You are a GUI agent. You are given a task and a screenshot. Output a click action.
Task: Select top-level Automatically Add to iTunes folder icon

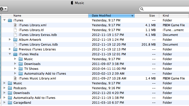tap(10, 98)
